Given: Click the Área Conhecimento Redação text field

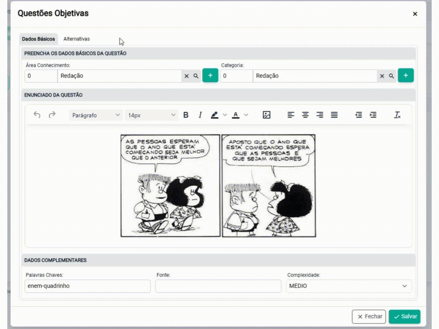Looking at the screenshot, I should 120,76.
